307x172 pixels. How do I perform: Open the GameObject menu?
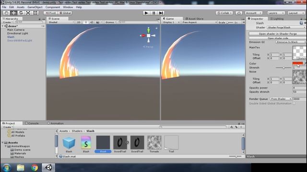(x=35, y=7)
